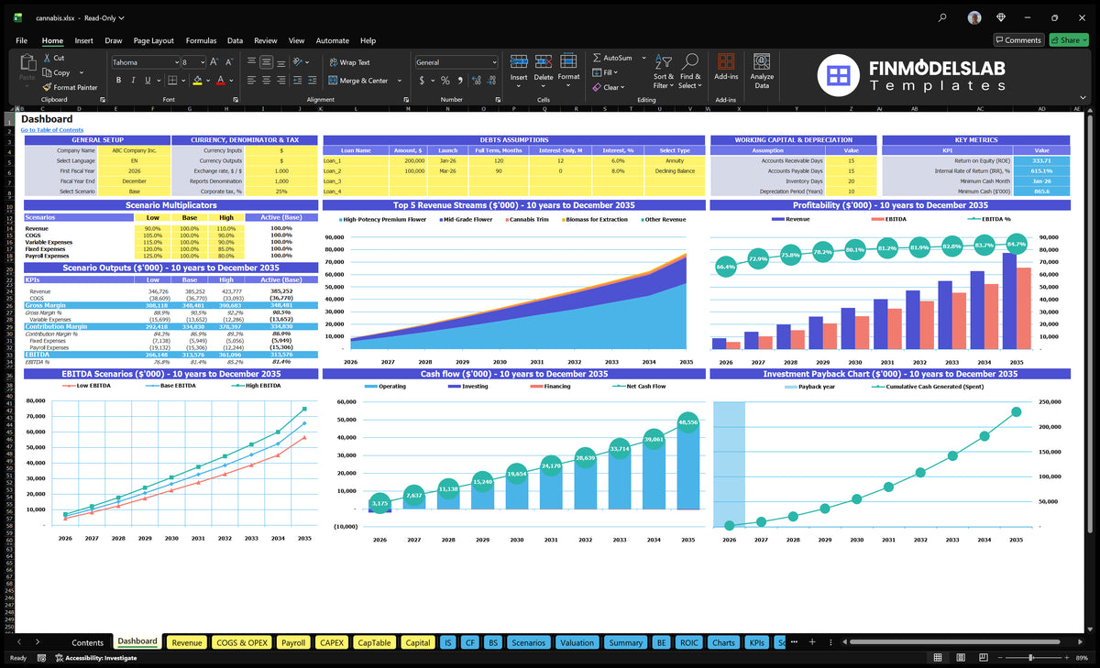Toggle Wrap Text

click(x=349, y=62)
